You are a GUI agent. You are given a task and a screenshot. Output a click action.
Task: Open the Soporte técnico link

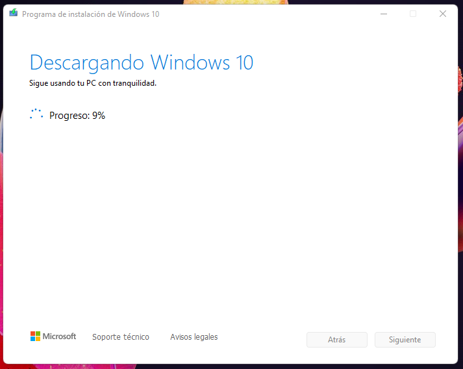coord(121,337)
